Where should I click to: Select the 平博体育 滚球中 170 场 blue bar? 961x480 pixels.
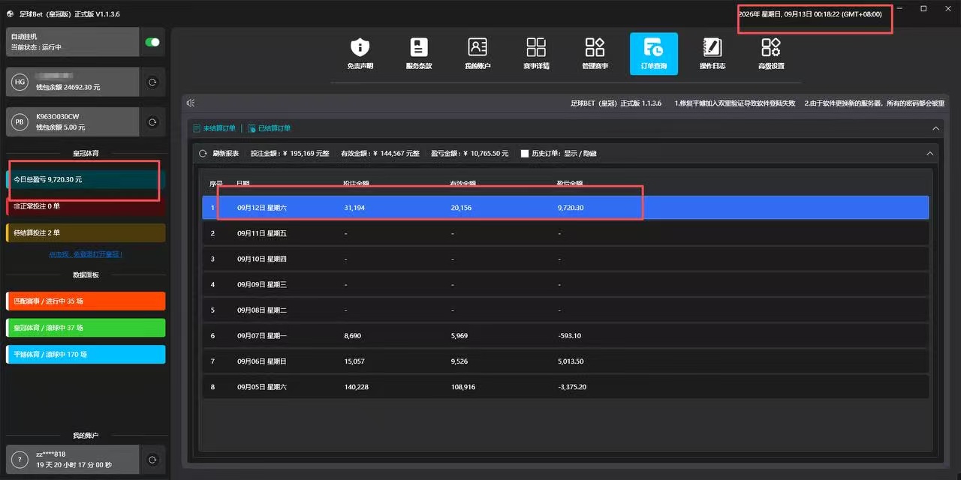(86, 354)
